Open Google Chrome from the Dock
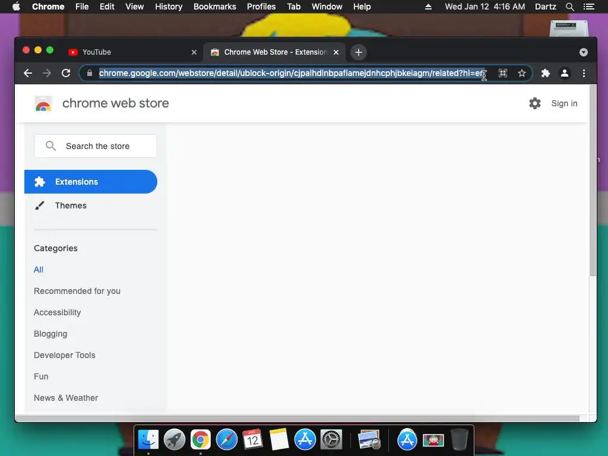 pyautogui.click(x=201, y=440)
